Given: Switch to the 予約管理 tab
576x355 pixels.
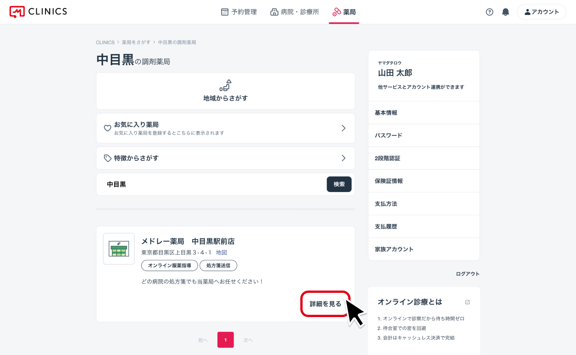Looking at the screenshot, I should tap(239, 12).
